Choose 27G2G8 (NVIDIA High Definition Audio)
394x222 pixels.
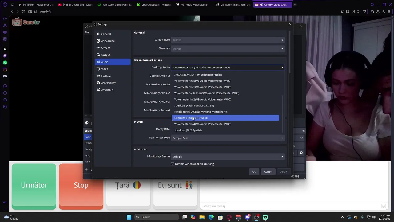226,75
